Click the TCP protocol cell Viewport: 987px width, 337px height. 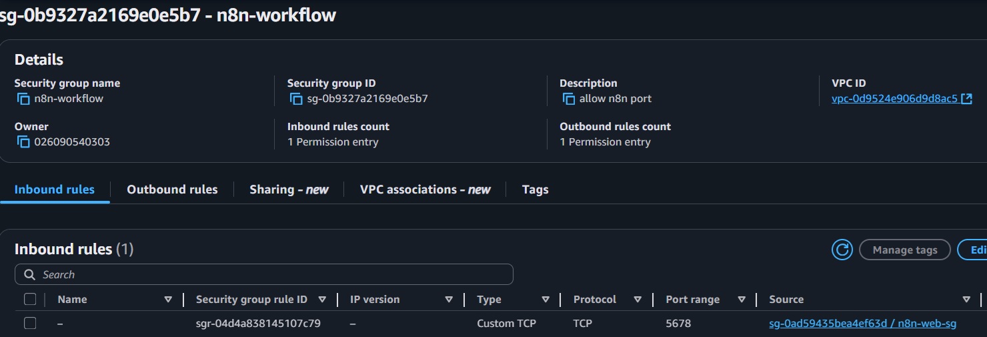(x=583, y=324)
